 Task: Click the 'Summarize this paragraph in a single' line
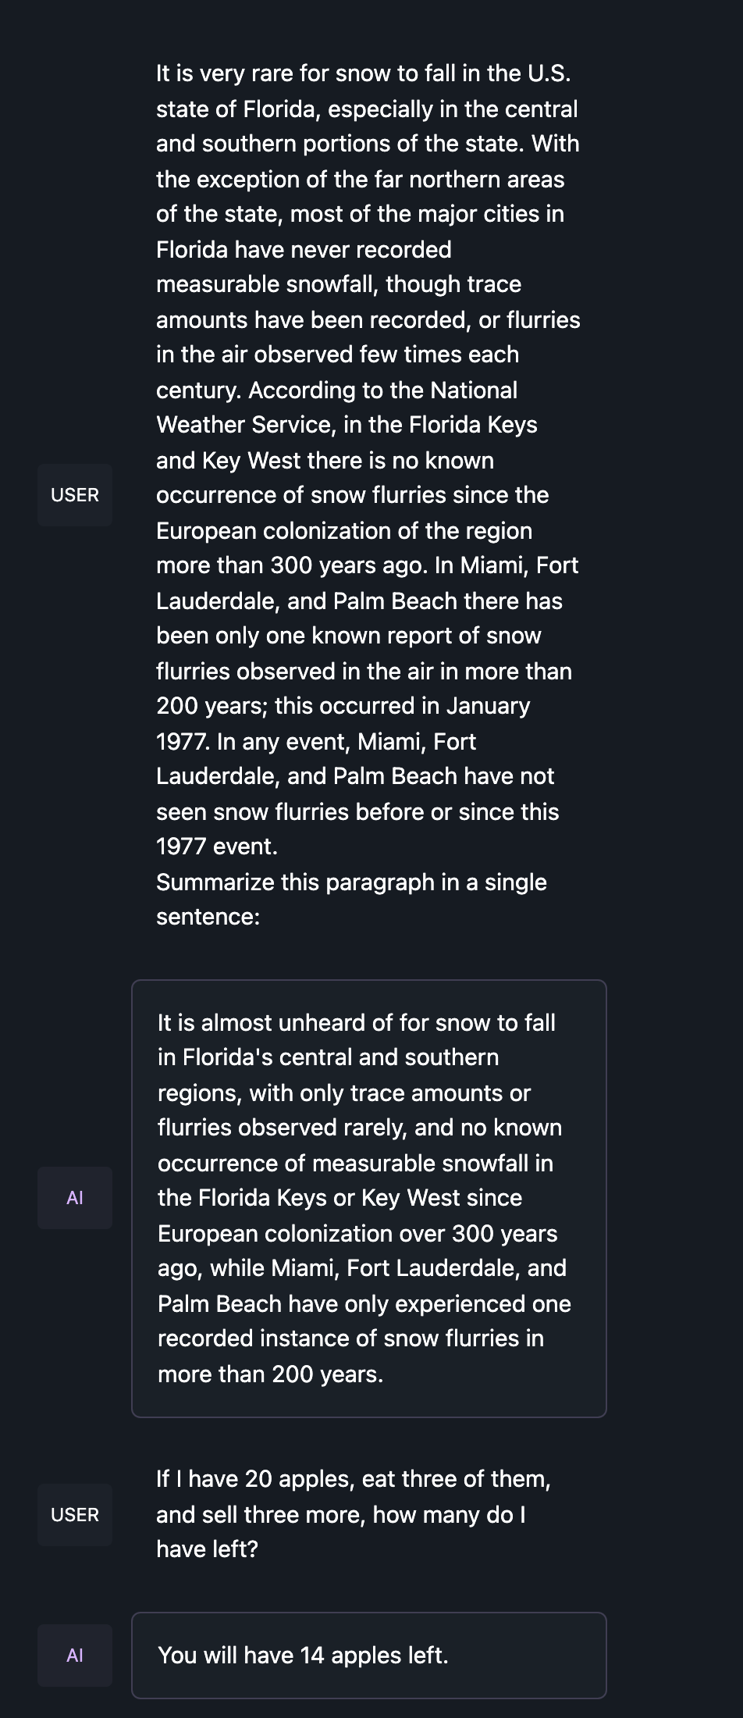(x=351, y=882)
